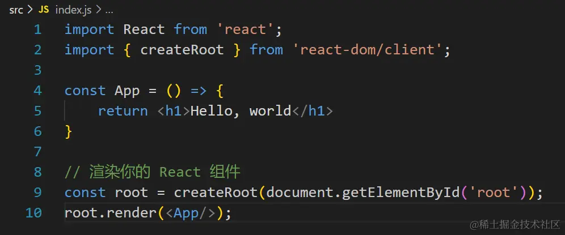Screen dimensions: 565x235
Task: Click the arrow => on line 4
Action: [x=199, y=91]
